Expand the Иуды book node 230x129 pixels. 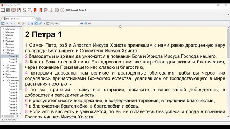tap(3, 74)
